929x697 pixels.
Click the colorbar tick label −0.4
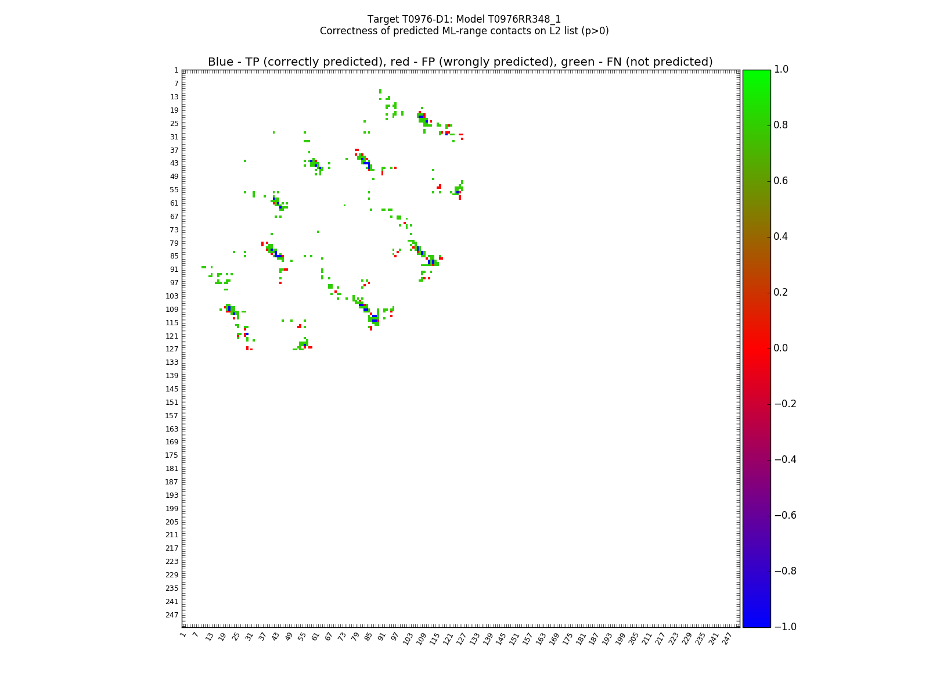785,459
